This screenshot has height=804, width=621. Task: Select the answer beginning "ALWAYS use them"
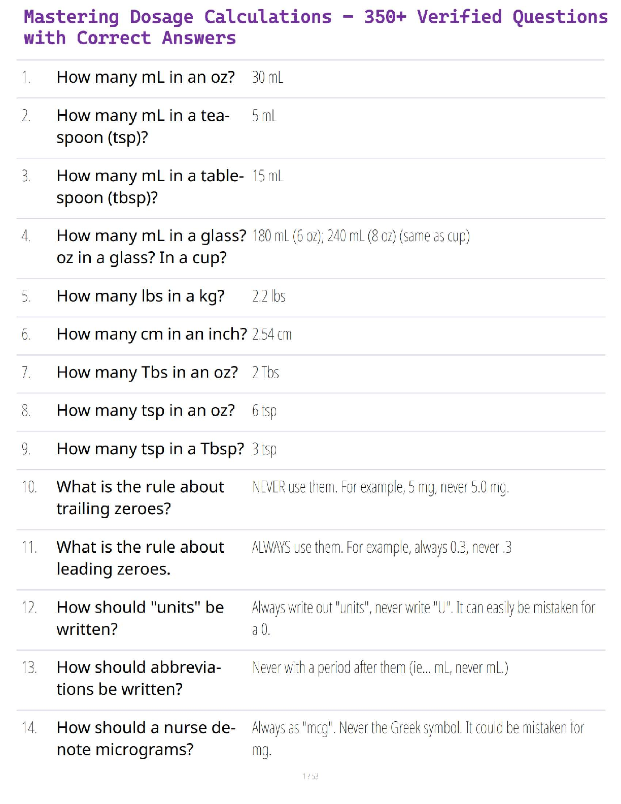(382, 548)
